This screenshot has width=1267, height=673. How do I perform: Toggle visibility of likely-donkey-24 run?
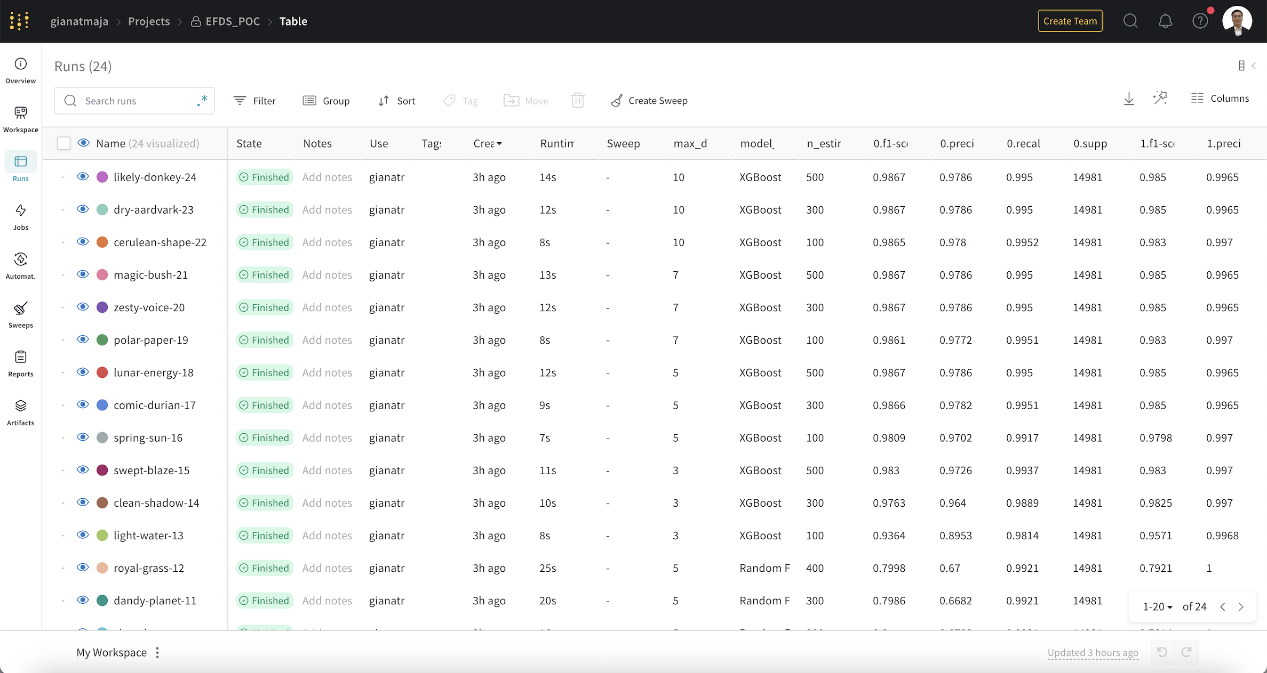point(83,176)
